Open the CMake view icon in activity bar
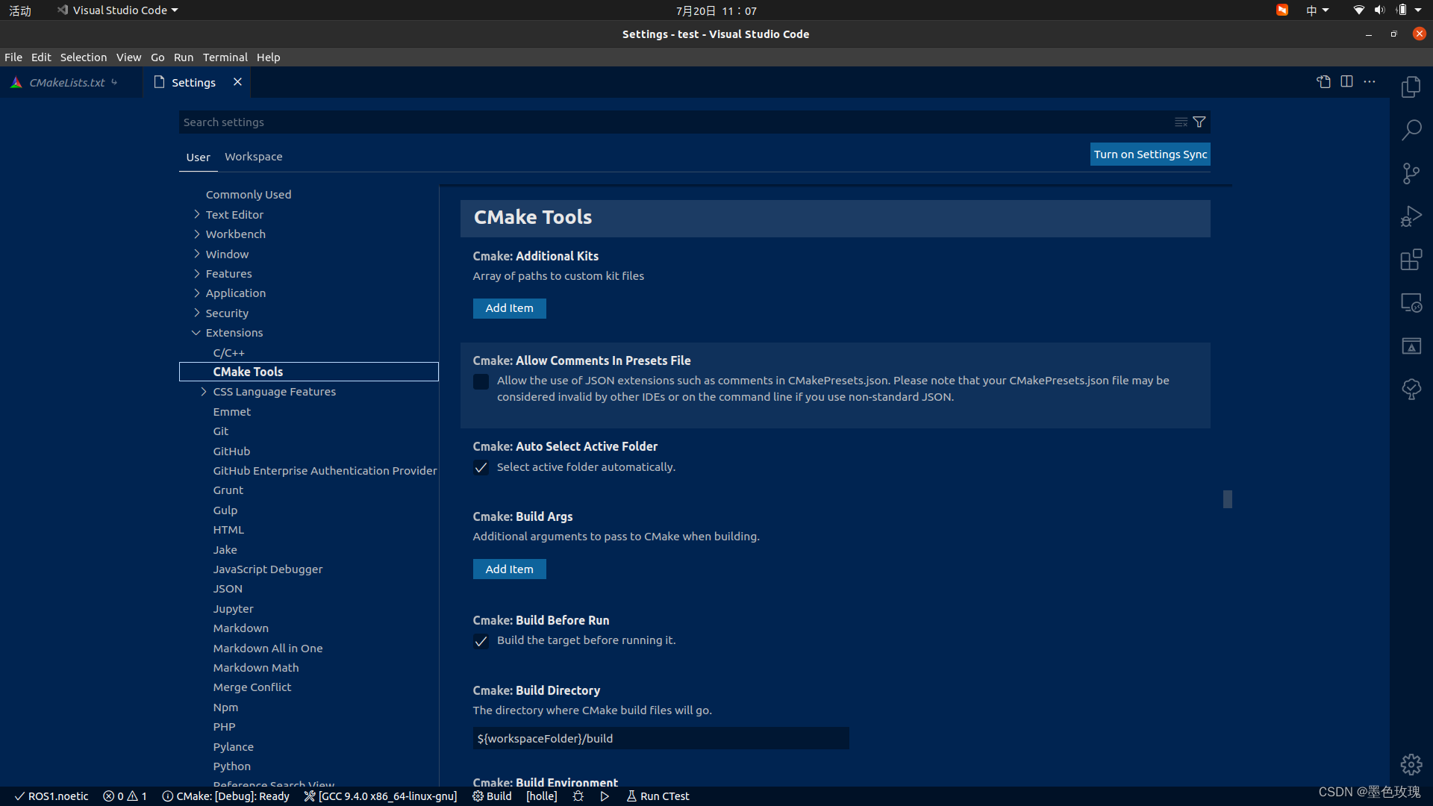 [1411, 346]
